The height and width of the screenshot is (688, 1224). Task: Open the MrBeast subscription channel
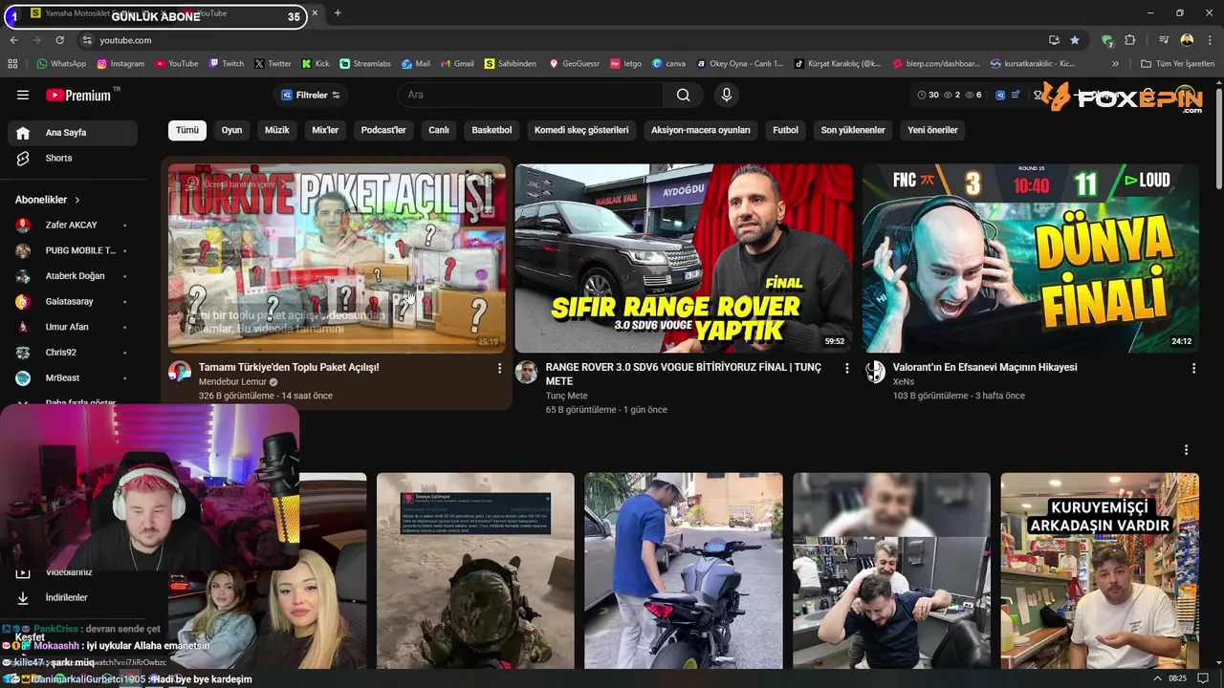tap(73, 377)
